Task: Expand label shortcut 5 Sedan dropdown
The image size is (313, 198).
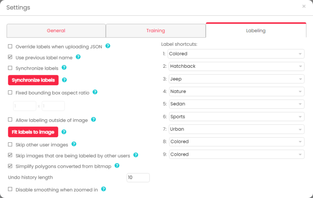Action: tap(236, 104)
